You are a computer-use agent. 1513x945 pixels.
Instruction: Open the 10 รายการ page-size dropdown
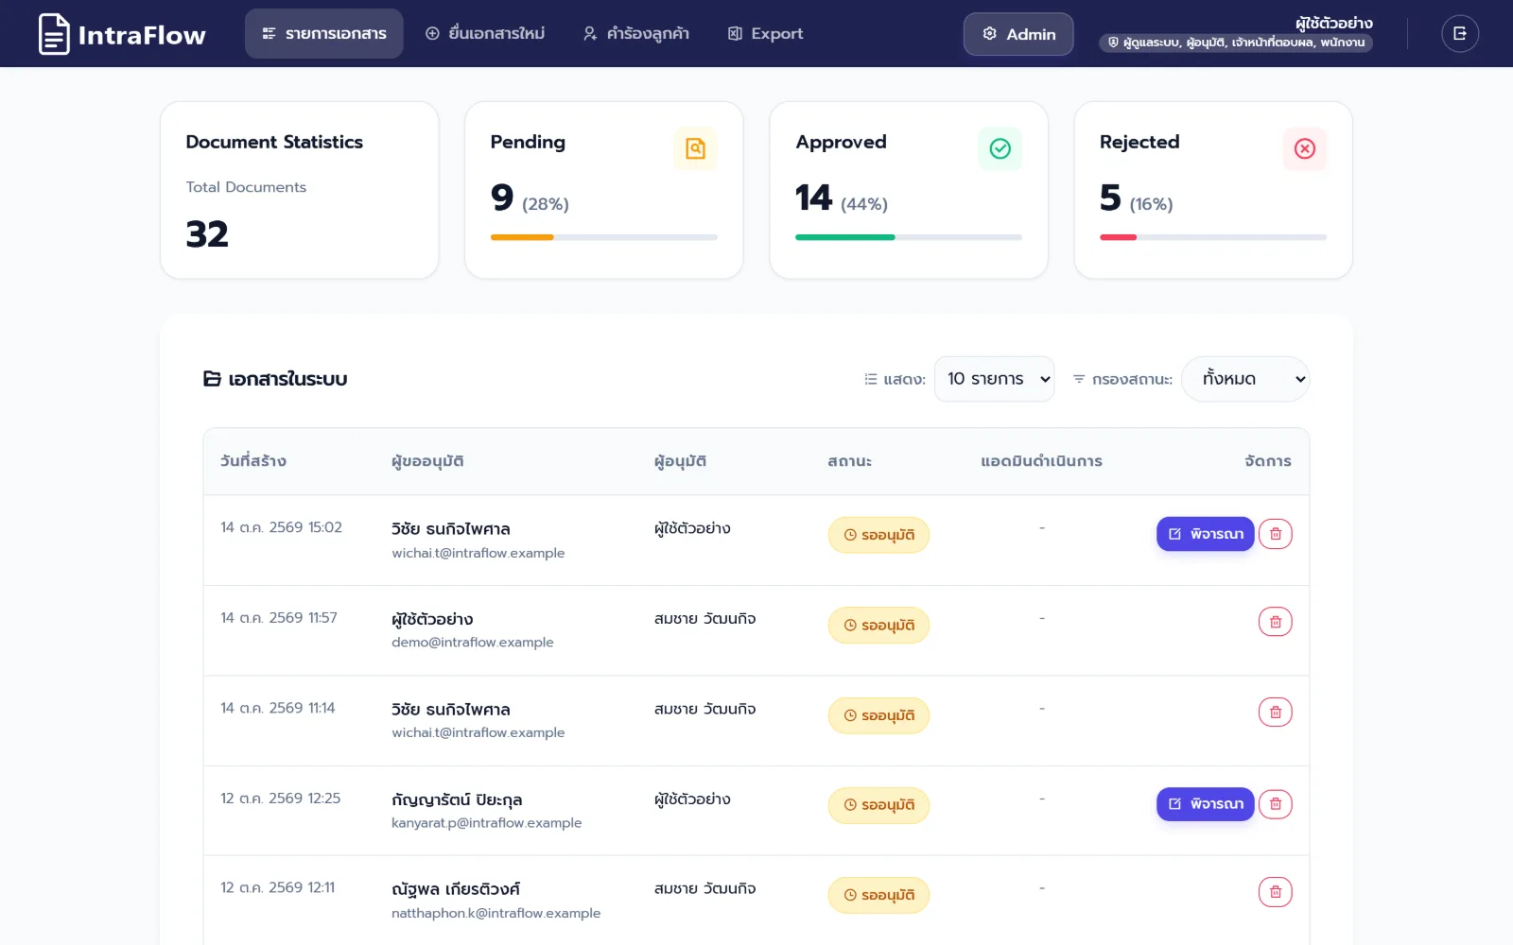pos(995,379)
